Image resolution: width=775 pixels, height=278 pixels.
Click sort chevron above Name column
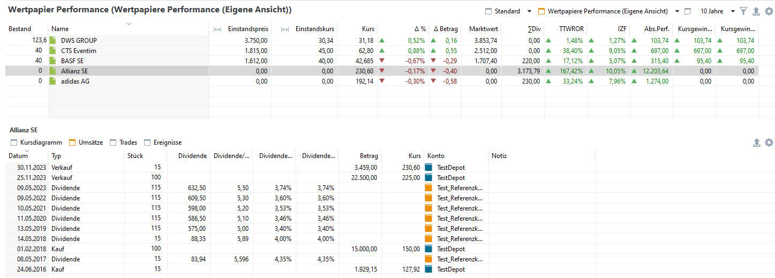pyautogui.click(x=129, y=24)
